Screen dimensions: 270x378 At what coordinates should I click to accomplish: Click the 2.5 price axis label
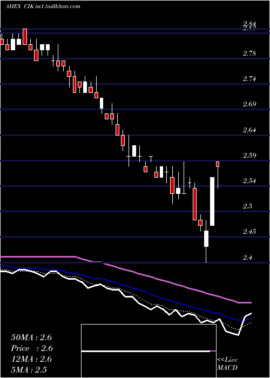tap(247, 206)
